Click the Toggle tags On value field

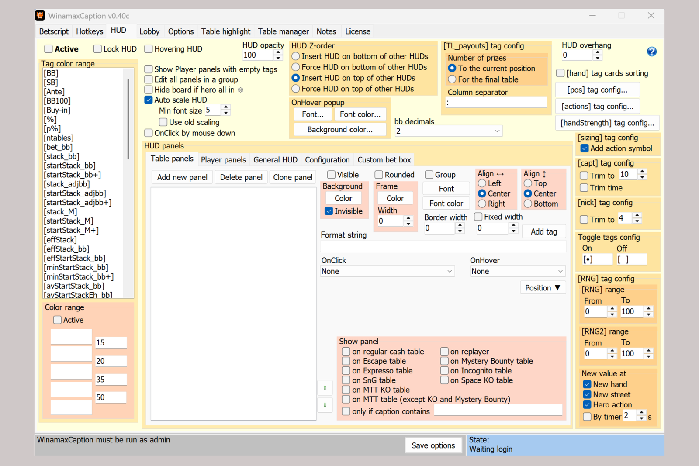pyautogui.click(x=597, y=259)
